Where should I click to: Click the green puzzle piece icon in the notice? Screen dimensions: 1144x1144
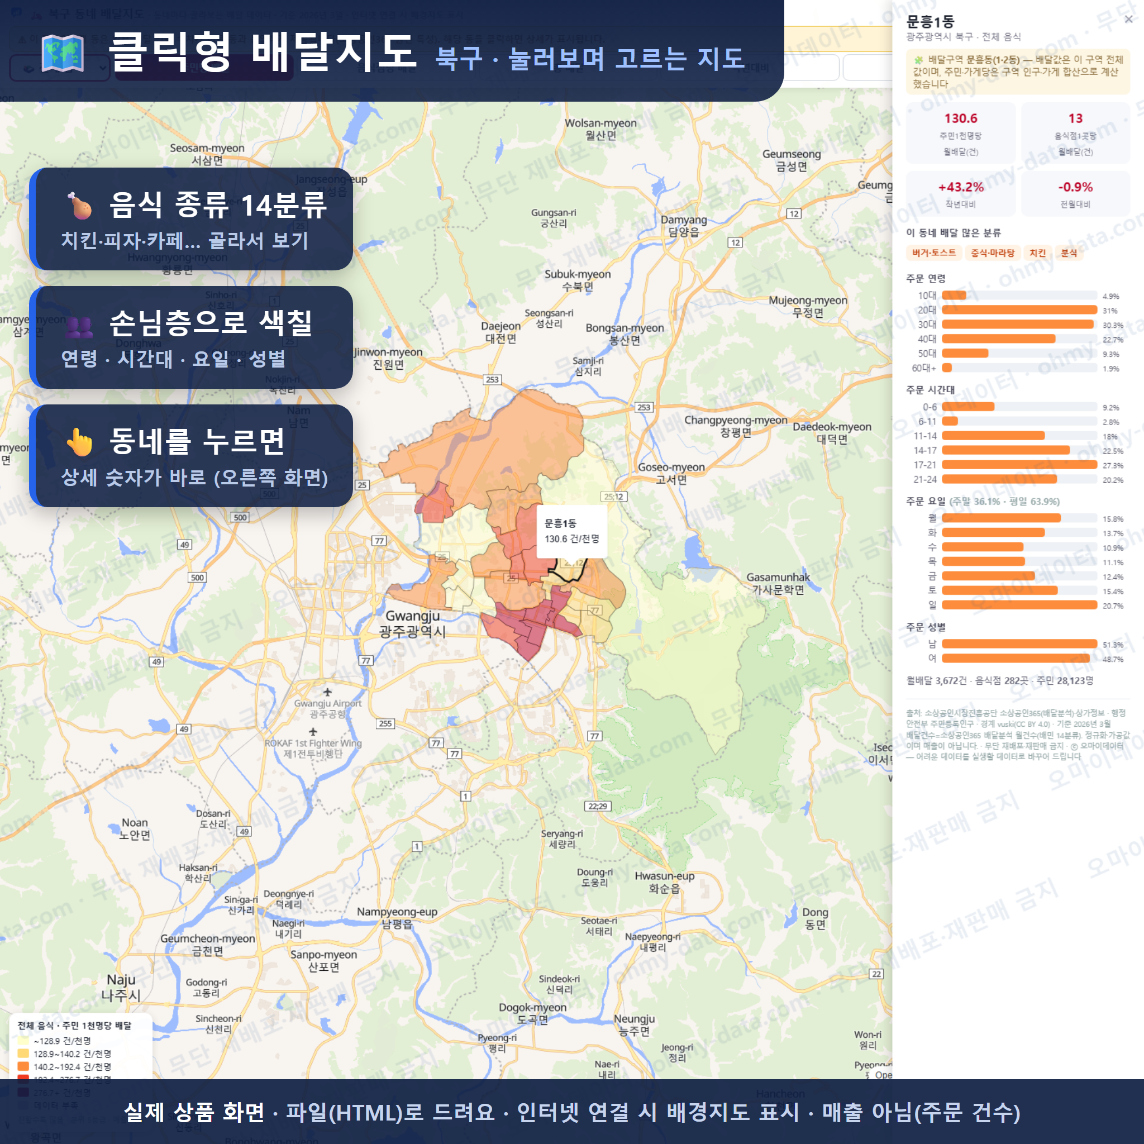point(918,60)
